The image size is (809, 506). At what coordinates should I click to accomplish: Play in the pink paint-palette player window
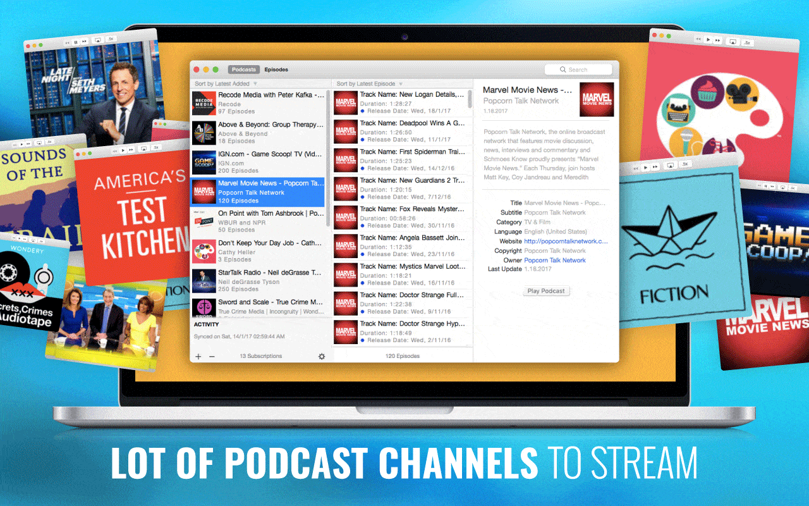point(709,40)
